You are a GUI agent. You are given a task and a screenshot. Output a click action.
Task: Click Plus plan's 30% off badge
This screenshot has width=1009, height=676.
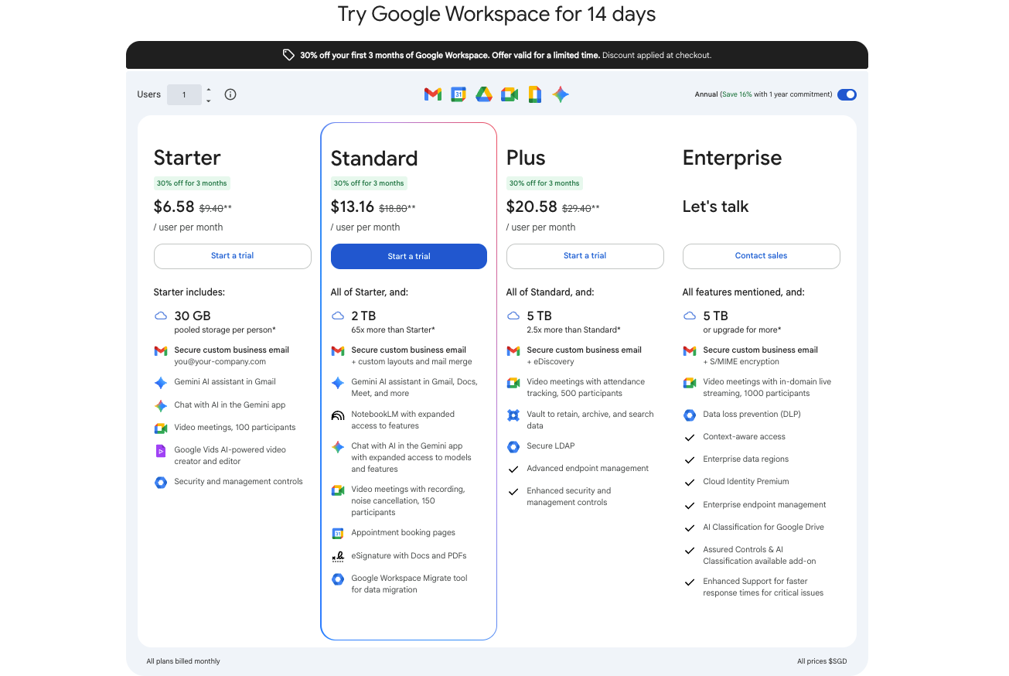[x=544, y=183]
